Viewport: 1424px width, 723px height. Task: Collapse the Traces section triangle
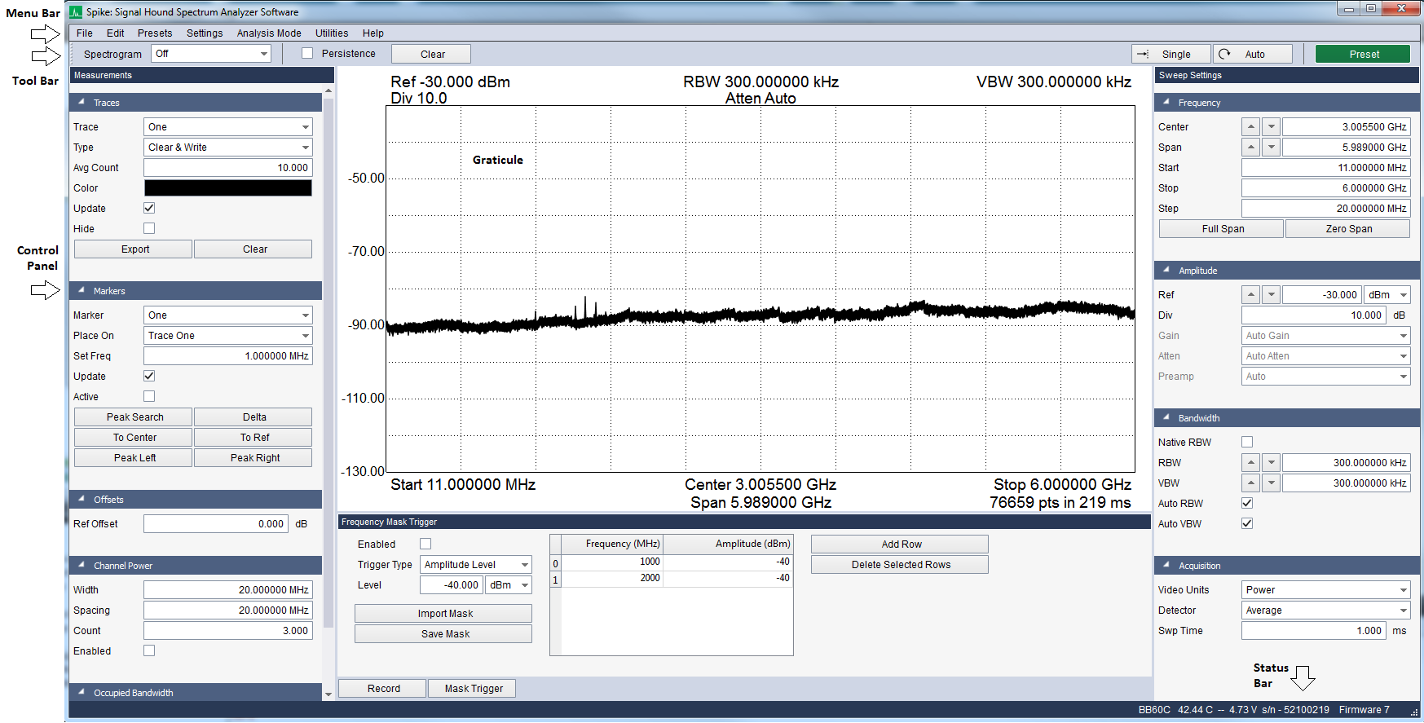pyautogui.click(x=82, y=103)
